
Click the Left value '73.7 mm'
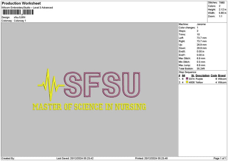(201, 38)
